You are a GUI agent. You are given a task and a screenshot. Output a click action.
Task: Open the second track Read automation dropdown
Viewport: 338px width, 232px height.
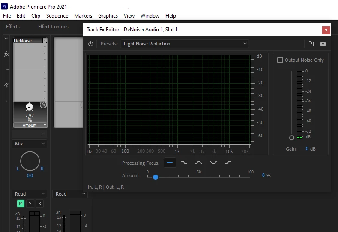70,194
